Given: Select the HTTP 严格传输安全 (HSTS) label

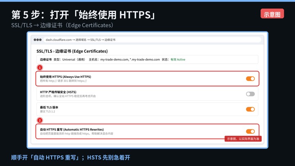Looking at the screenshot, I should (58, 92).
